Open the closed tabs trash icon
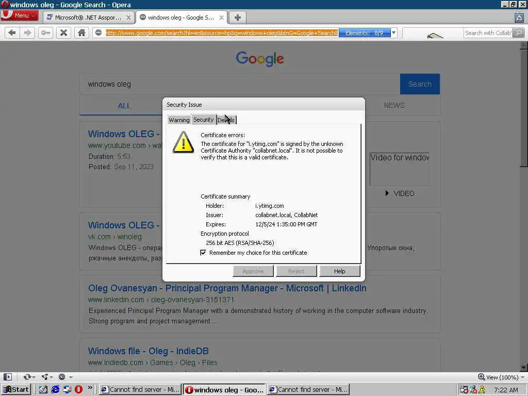 (519, 17)
